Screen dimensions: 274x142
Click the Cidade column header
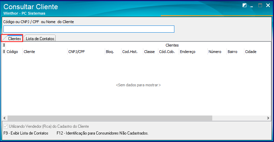pyautogui.click(x=257, y=52)
